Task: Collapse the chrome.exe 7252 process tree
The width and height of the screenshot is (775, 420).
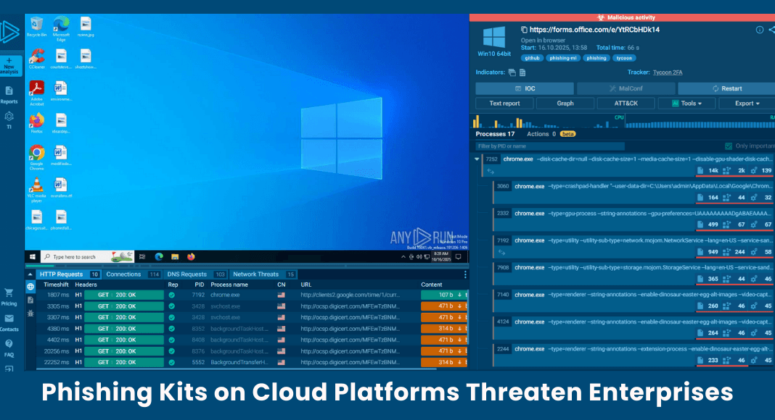Action: pos(476,159)
